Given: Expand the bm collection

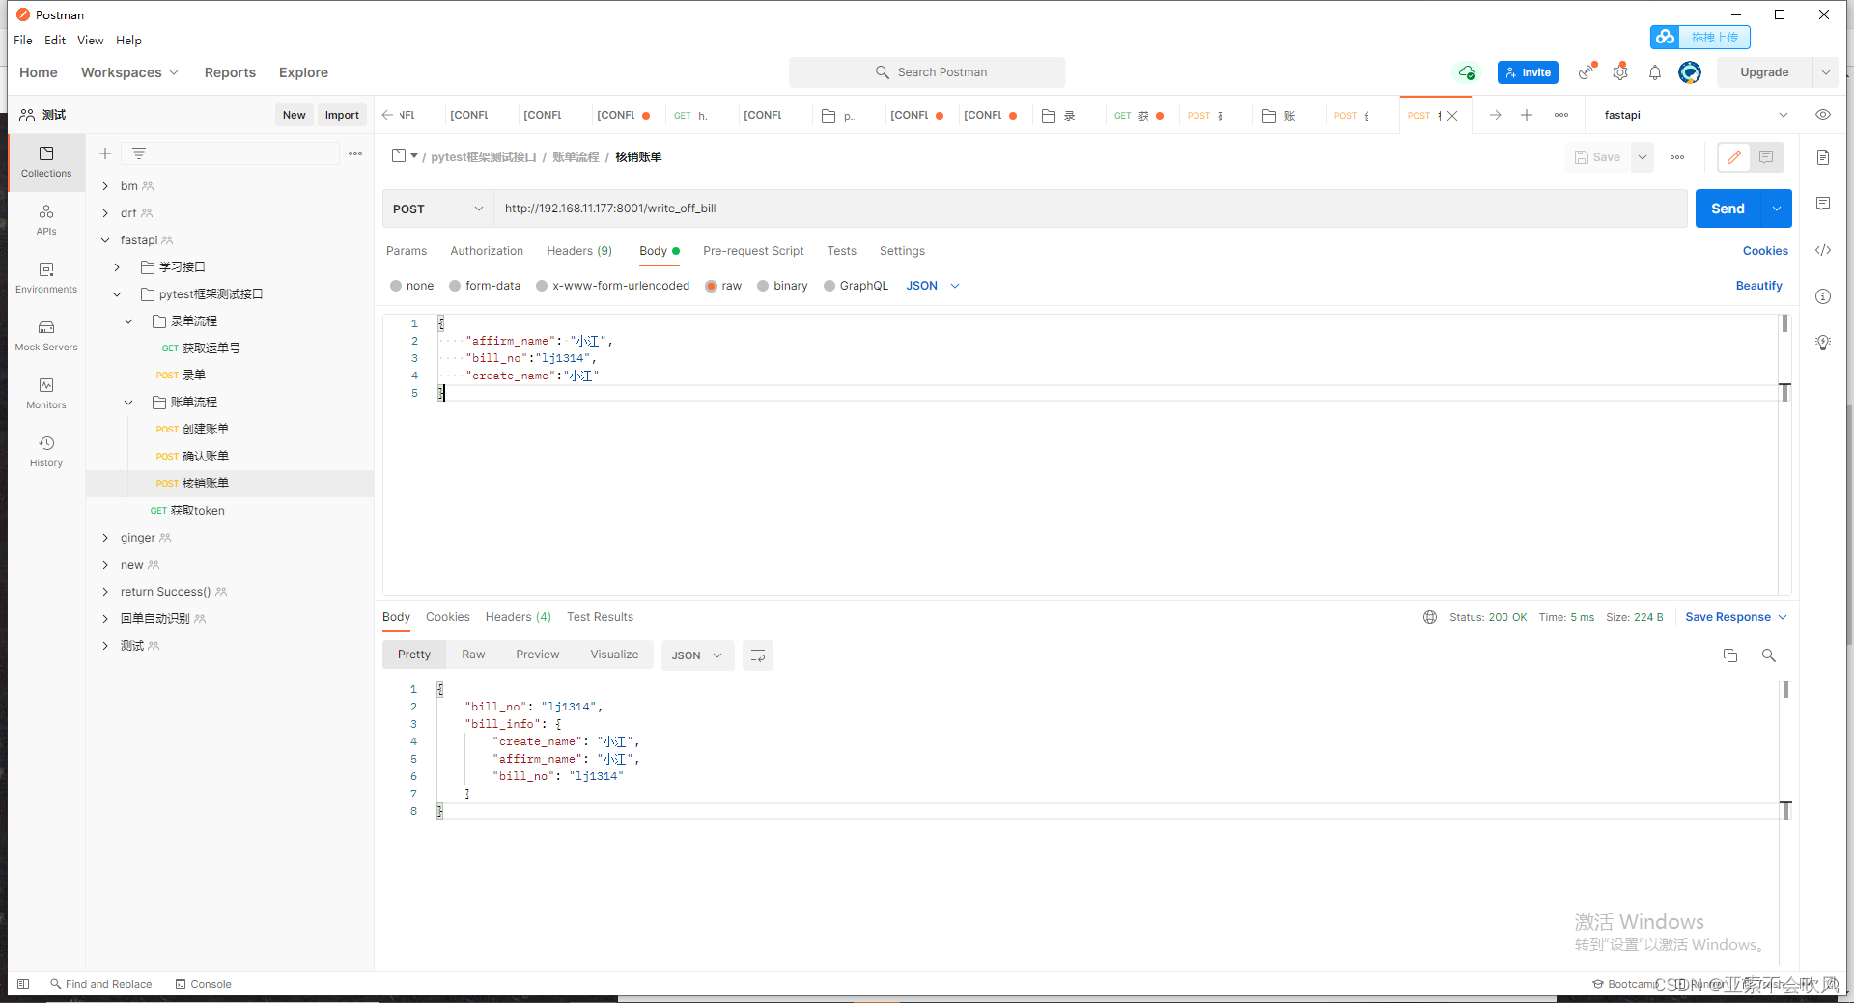Looking at the screenshot, I should [x=105, y=186].
